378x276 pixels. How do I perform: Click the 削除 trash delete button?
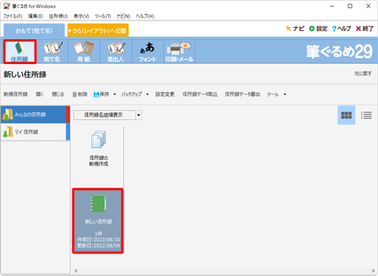tap(80, 94)
